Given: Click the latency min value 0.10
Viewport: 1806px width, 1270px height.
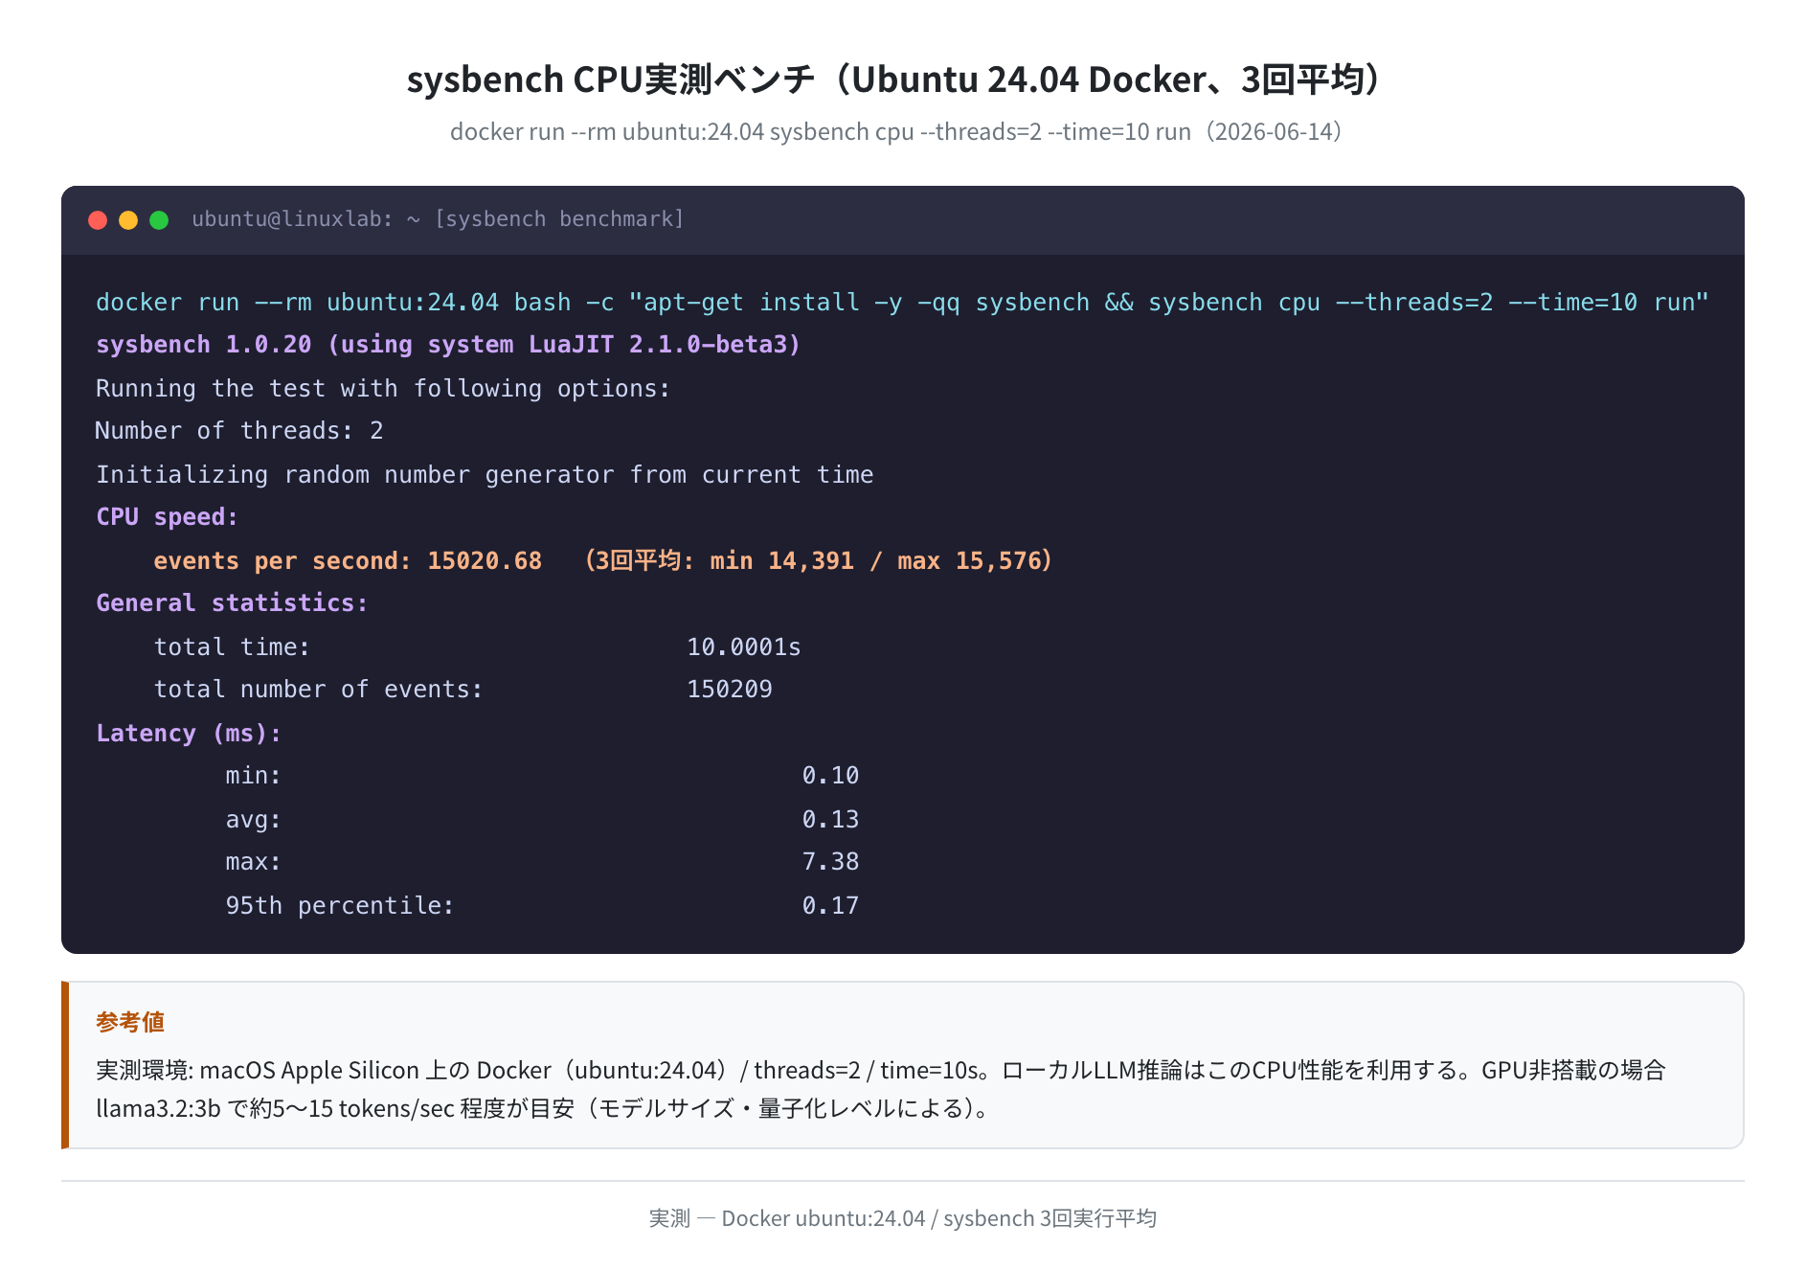Looking at the screenshot, I should pos(830,776).
